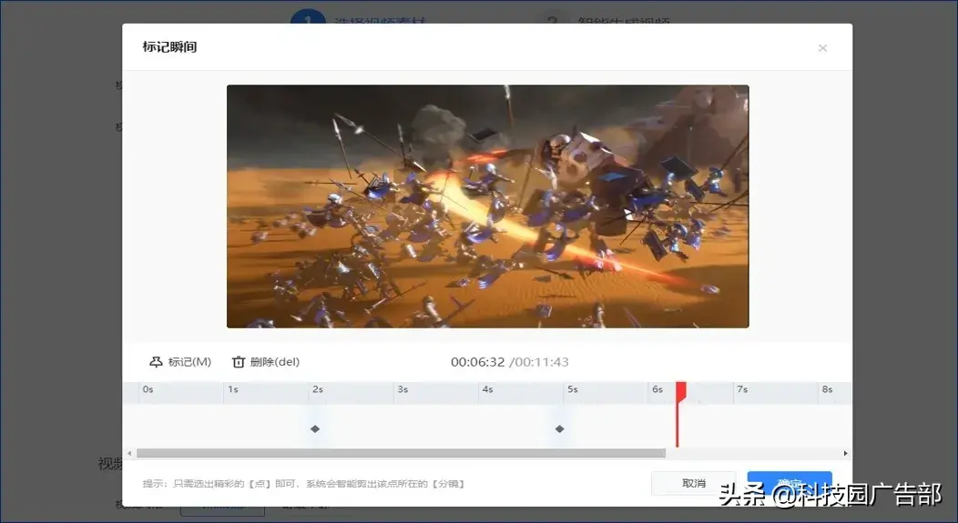958x523 pixels.
Task: Click the 删除(del) delete button
Action: tap(266, 362)
